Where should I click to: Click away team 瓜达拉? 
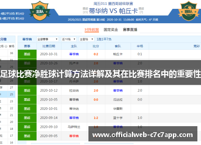pos(118,100)
